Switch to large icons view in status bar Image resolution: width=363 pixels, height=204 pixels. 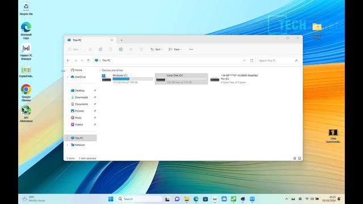coord(299,159)
